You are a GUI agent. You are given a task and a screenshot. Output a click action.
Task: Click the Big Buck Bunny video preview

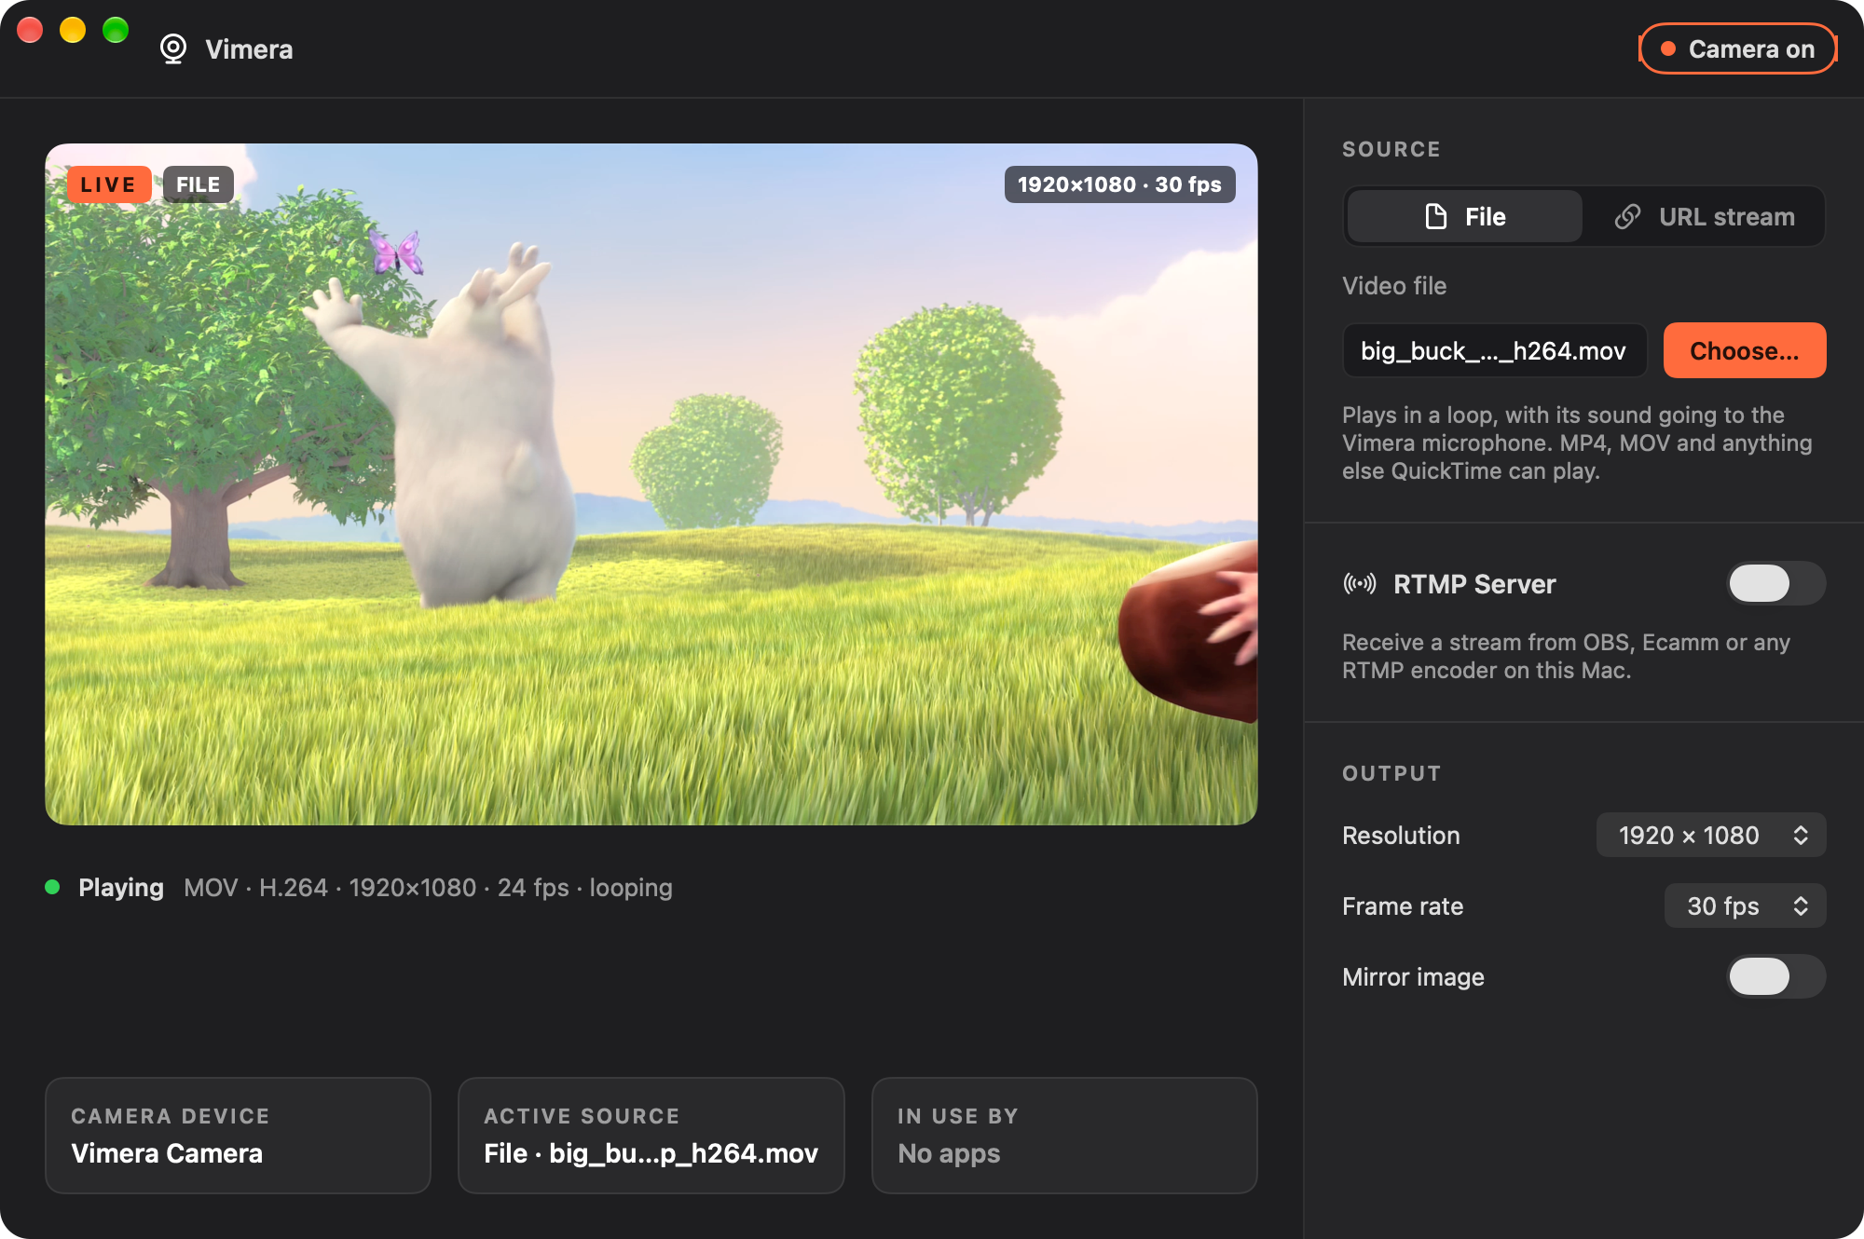pyautogui.click(x=651, y=484)
